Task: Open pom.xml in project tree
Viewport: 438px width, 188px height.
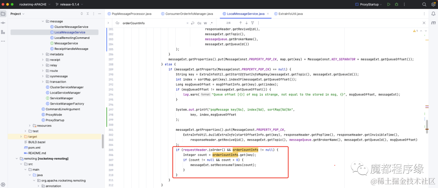Action: [x=31, y=147]
